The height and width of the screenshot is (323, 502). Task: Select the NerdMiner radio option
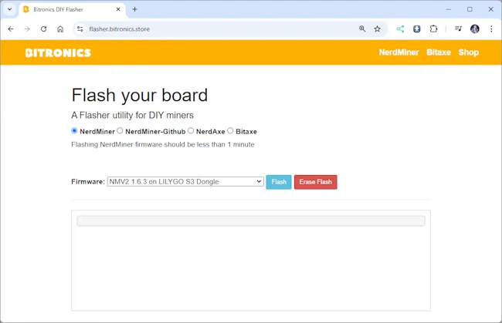(74, 131)
